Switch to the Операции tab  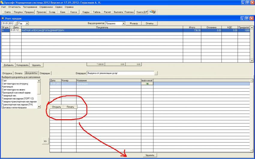click(x=45, y=73)
